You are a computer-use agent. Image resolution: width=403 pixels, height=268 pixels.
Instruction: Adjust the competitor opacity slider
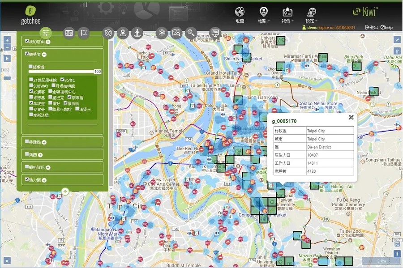[x=61, y=72]
